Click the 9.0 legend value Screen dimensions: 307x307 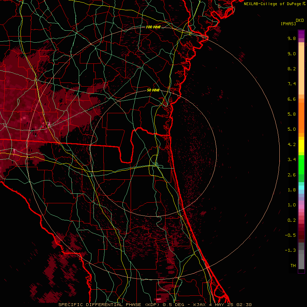[x=292, y=54]
